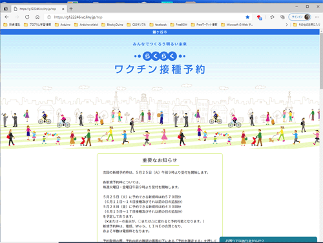Viewport: 323px width, 243px height.
Task: Go back to the previous page
Action: click(x=6, y=17)
